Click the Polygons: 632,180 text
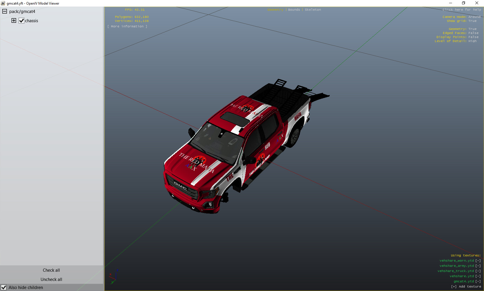Image resolution: width=484 pixels, height=291 pixels. pos(132,17)
